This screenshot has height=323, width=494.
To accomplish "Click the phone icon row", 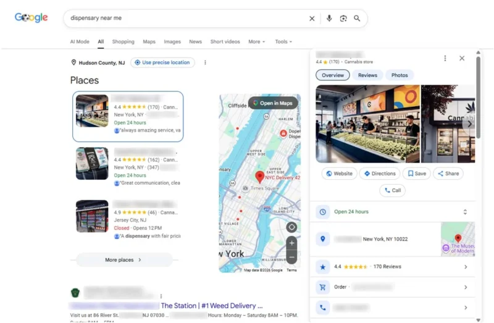I will point(322,308).
